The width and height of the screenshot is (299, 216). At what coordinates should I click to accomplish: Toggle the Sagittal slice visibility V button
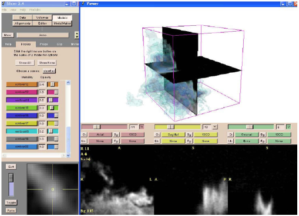click(x=215, y=127)
